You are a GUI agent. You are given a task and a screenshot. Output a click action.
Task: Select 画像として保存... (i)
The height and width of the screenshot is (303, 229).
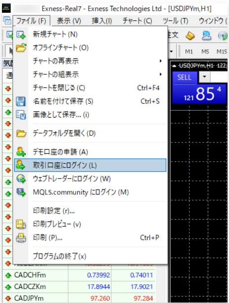pos(90,115)
